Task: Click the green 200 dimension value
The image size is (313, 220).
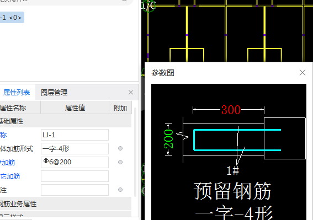Action: [168, 139]
